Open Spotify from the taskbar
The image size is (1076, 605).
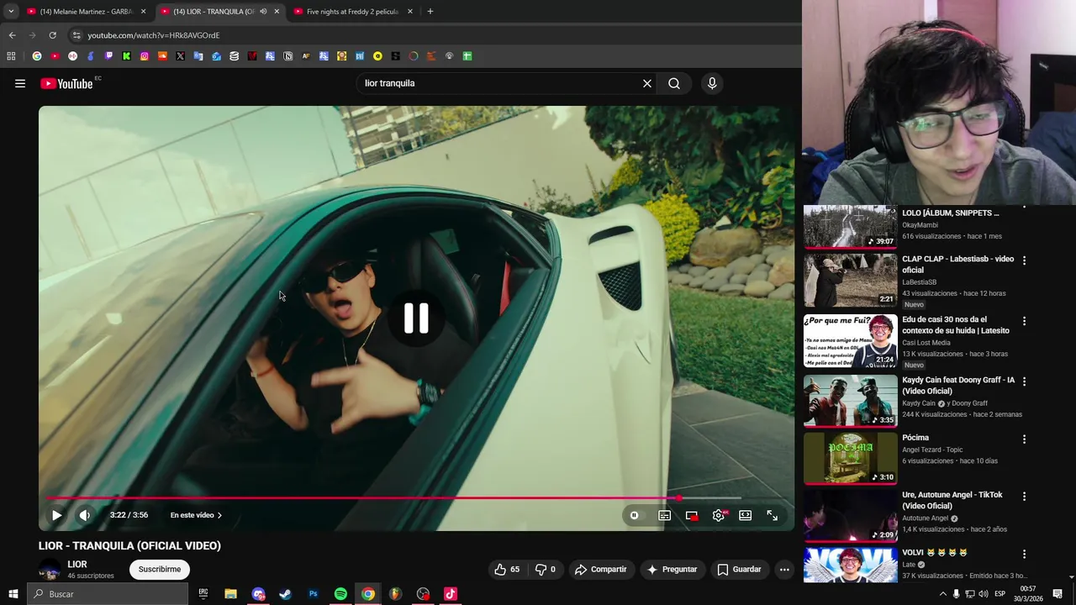340,594
